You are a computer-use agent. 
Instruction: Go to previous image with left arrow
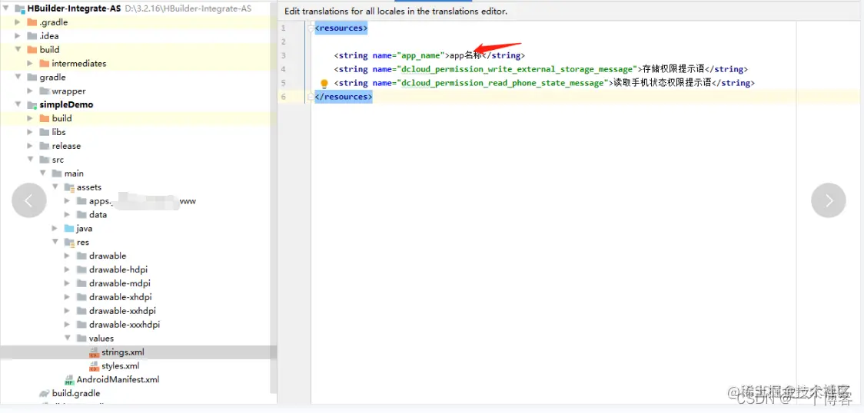coord(28,200)
